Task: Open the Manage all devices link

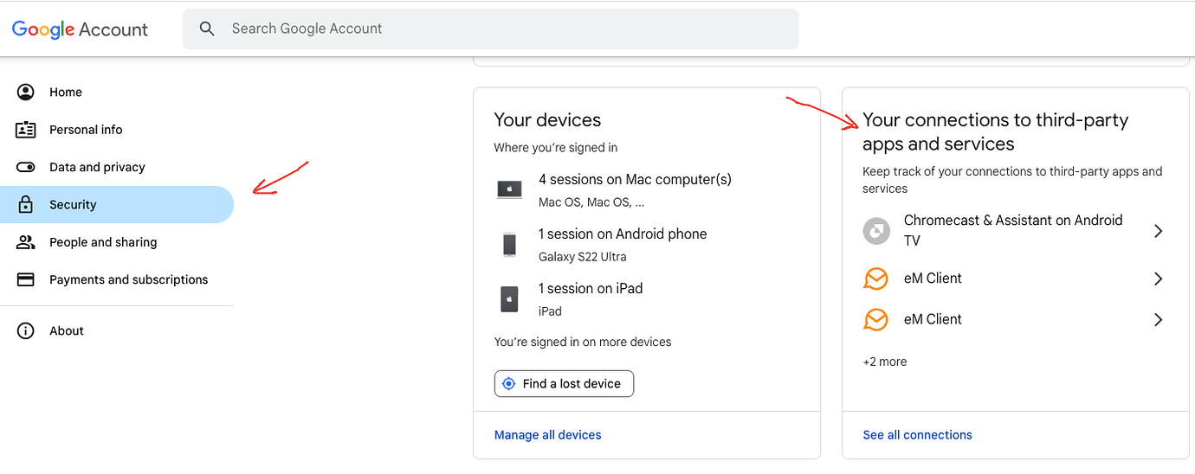Action: (x=547, y=435)
